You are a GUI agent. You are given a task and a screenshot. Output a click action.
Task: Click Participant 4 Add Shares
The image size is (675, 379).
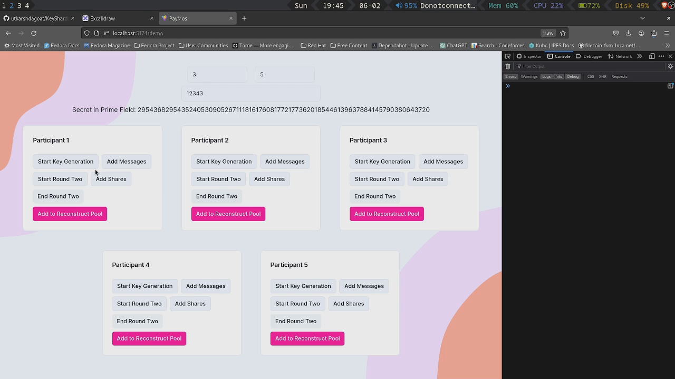pos(190,304)
